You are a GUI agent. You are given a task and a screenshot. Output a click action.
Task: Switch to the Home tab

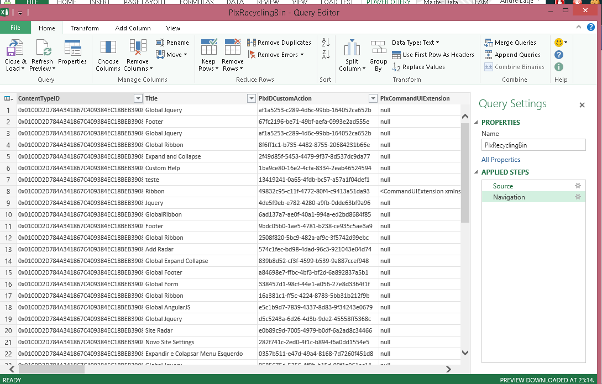[x=47, y=28]
